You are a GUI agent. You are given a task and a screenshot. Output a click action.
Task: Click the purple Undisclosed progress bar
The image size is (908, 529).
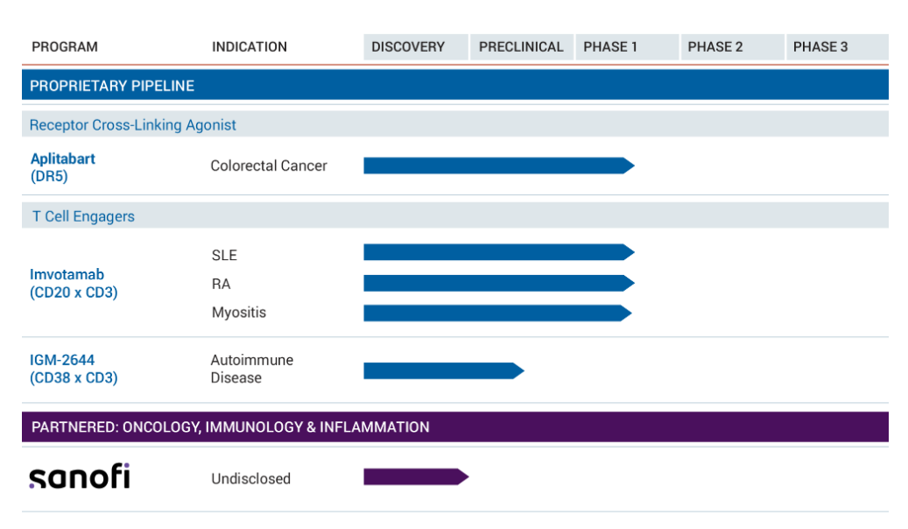[415, 476]
